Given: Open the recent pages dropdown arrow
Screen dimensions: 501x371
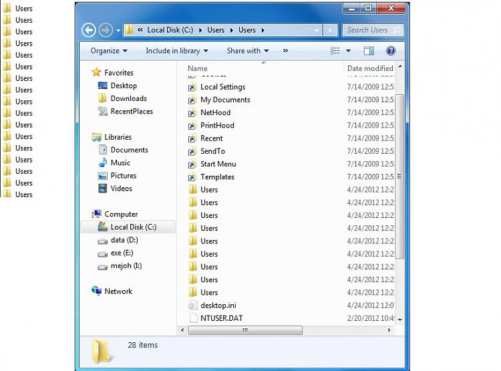Looking at the screenshot, I should coord(118,30).
